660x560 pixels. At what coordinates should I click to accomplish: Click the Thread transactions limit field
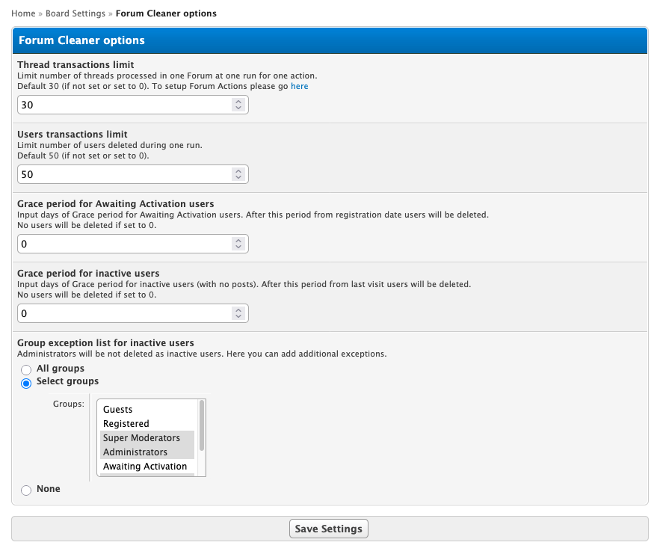123,105
